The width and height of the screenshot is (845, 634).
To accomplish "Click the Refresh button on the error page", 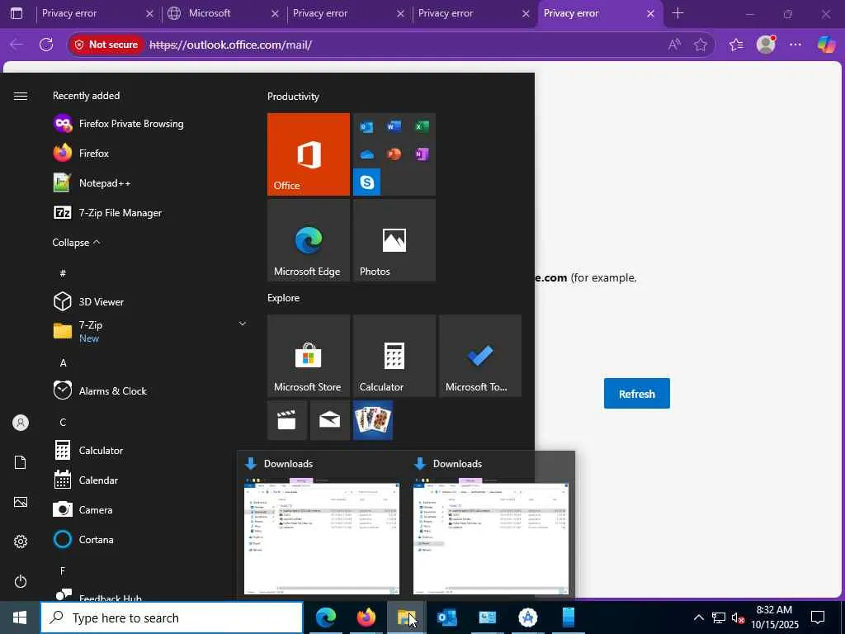I will tap(636, 394).
